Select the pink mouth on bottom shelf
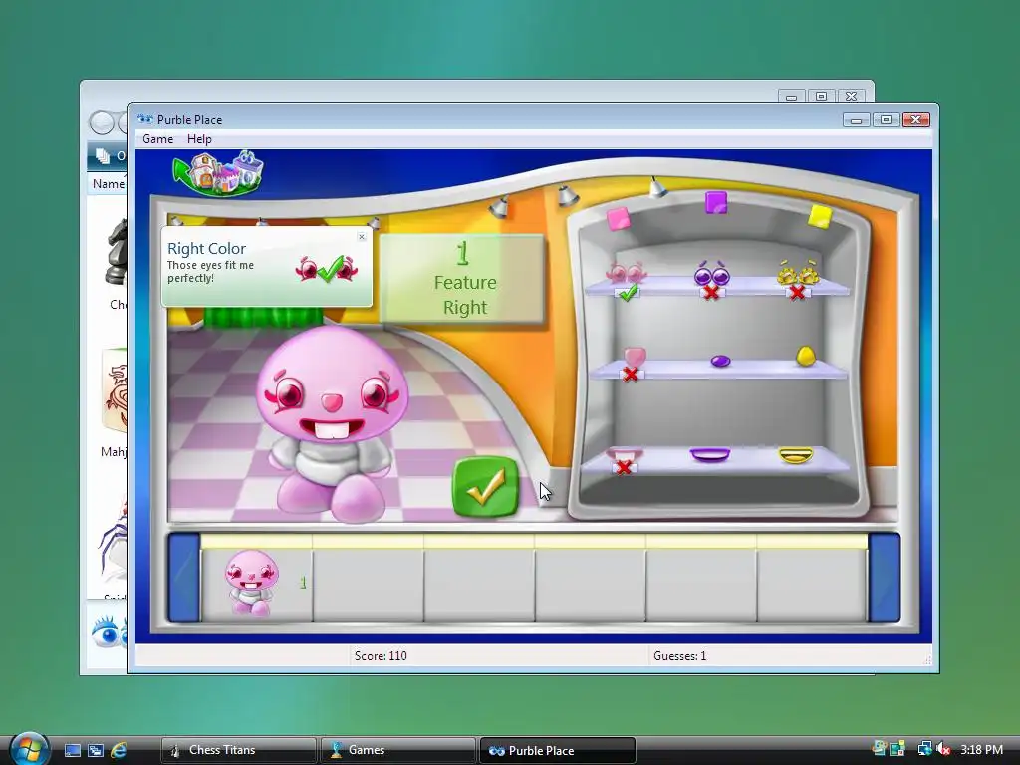This screenshot has height=765, width=1020. pos(625,454)
